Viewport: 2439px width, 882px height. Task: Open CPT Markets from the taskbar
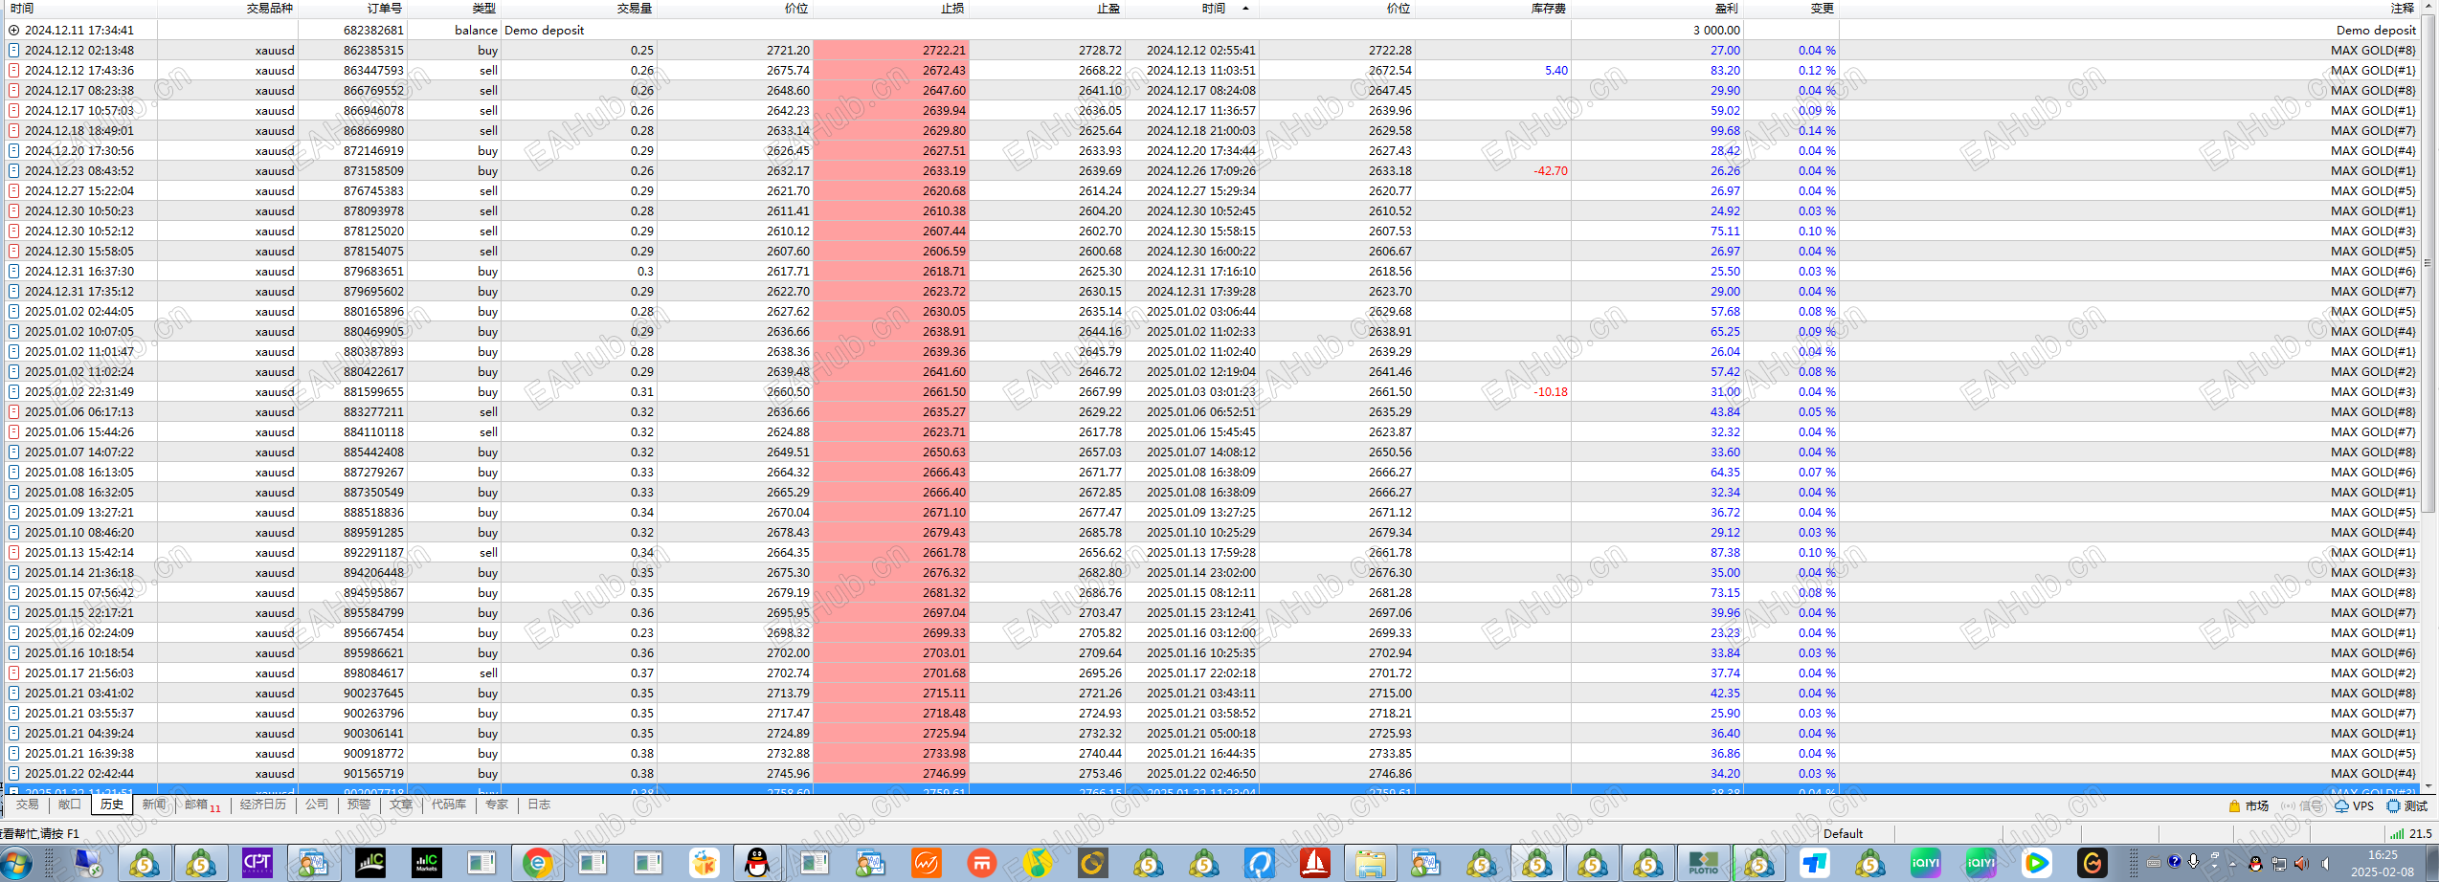(x=257, y=863)
